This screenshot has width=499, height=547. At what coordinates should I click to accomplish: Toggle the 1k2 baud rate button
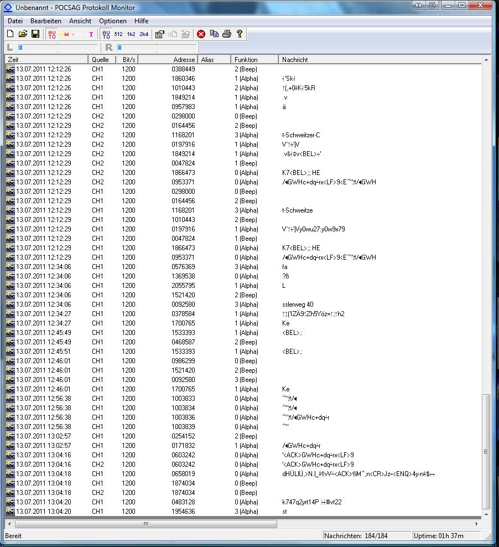131,34
